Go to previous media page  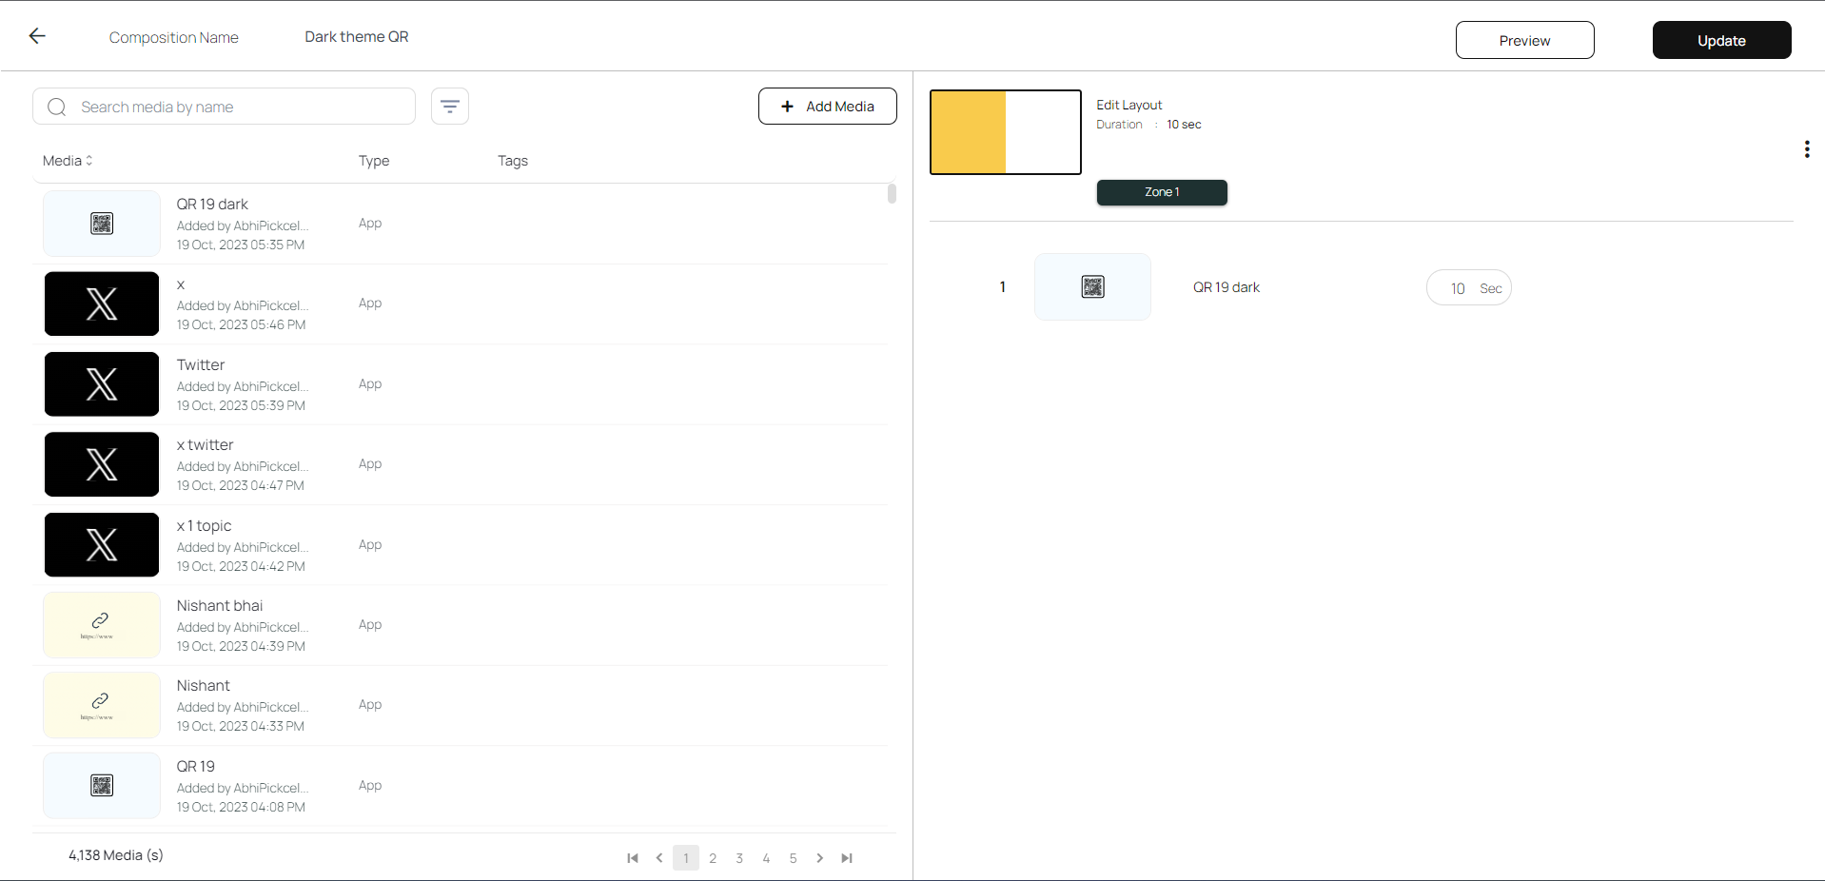pyautogui.click(x=659, y=858)
